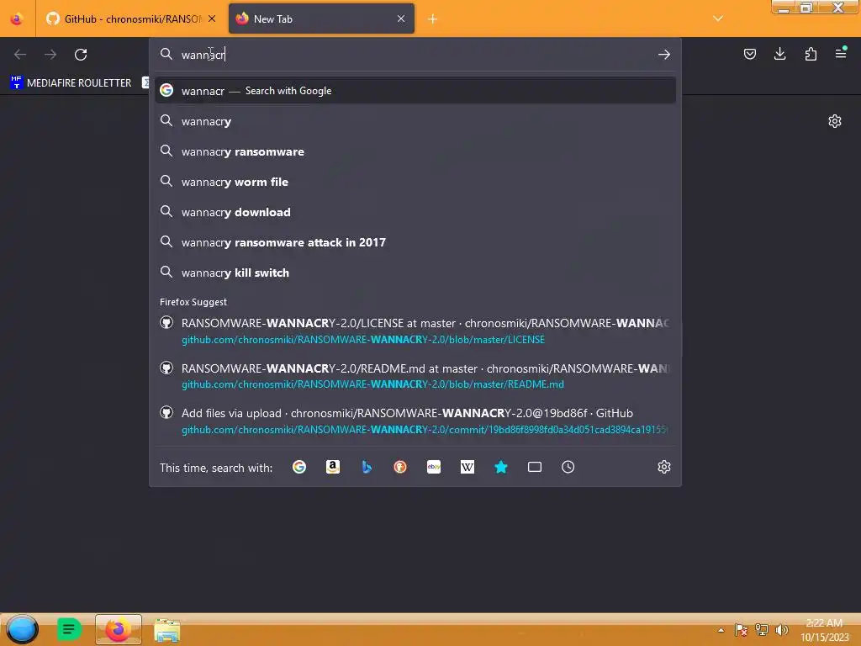Click the volume speaker tray icon
This screenshot has height=646, width=861.
coord(781,630)
